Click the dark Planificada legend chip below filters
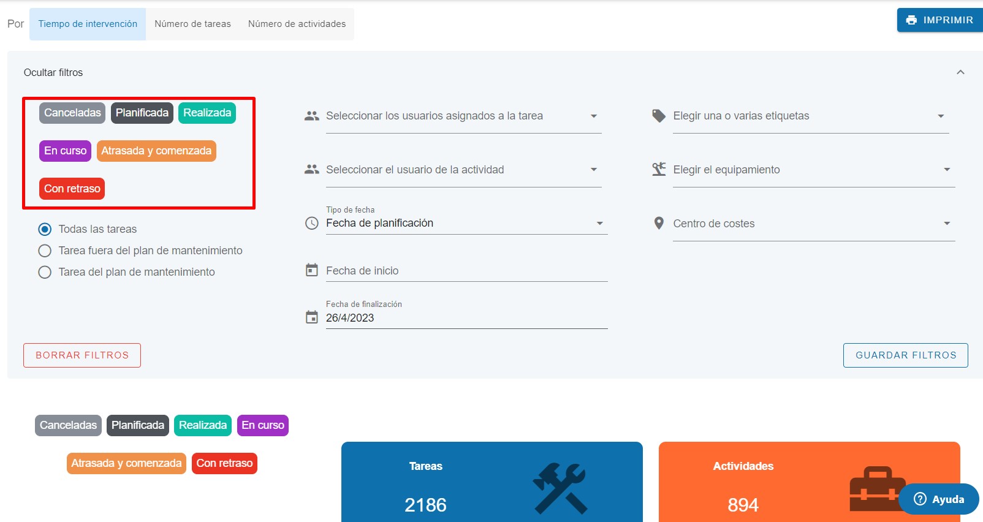 tap(138, 425)
